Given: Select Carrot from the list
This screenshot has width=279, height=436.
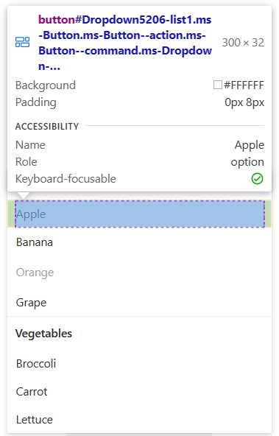Looking at the screenshot, I should (140, 392).
